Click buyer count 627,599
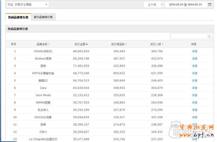Image resolution: width=217 pixels, height=142 pixels. (157, 73)
